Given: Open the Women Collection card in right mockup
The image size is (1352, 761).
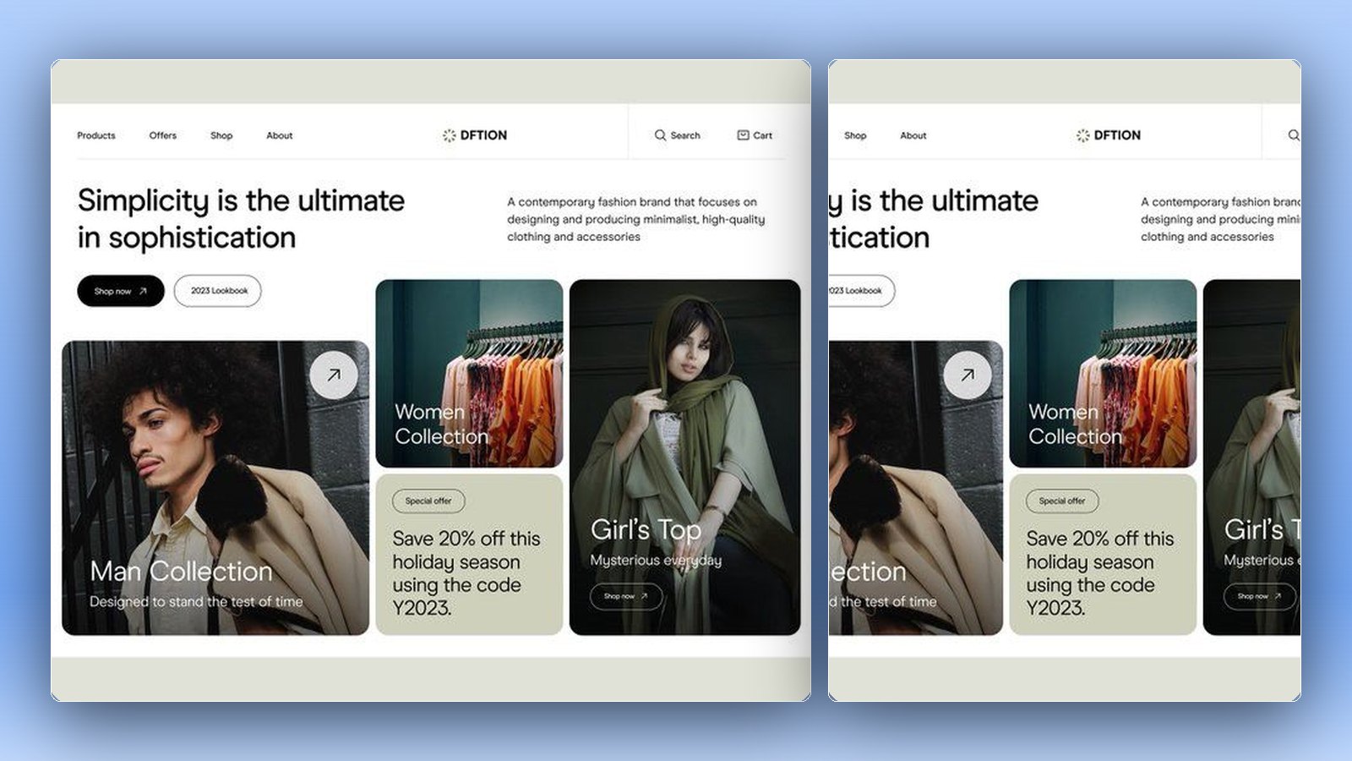Looking at the screenshot, I should (1103, 374).
